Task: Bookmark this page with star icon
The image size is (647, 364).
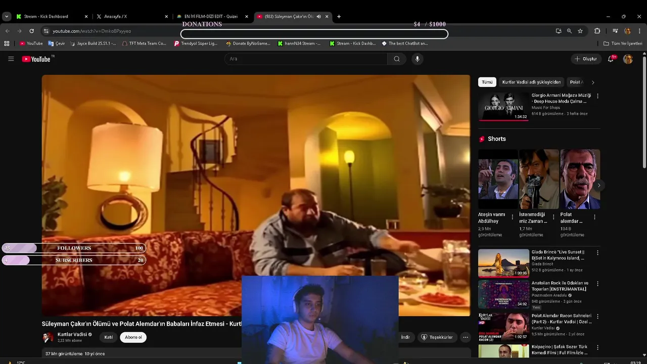Action: coord(580,31)
